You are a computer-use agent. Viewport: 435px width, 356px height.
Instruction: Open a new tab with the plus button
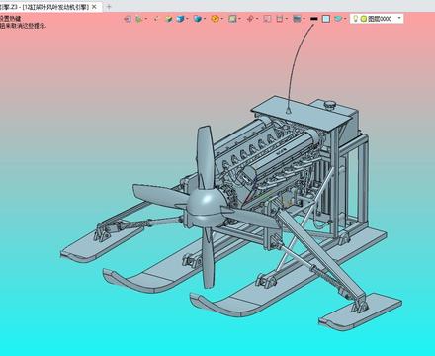[x=109, y=7]
